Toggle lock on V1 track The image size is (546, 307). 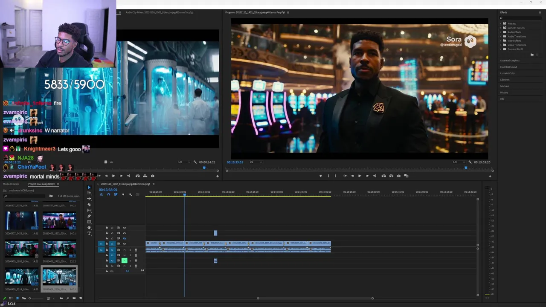107,244
